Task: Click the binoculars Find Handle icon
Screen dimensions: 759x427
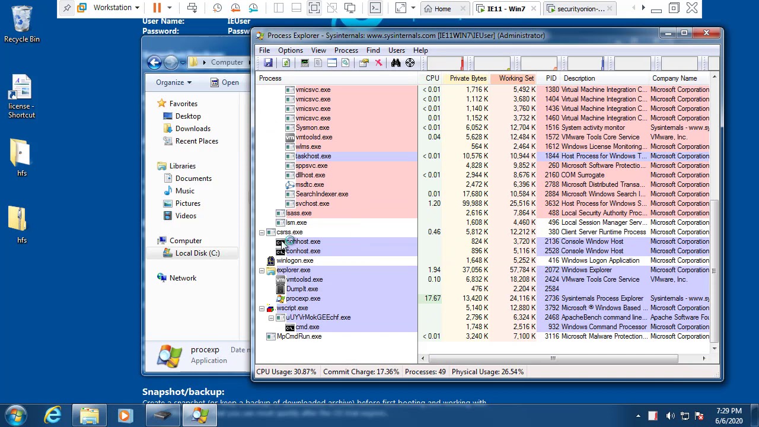Action: [396, 63]
